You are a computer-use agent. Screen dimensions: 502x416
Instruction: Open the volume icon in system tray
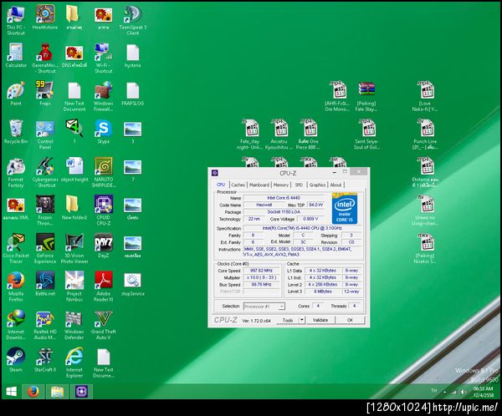[464, 392]
